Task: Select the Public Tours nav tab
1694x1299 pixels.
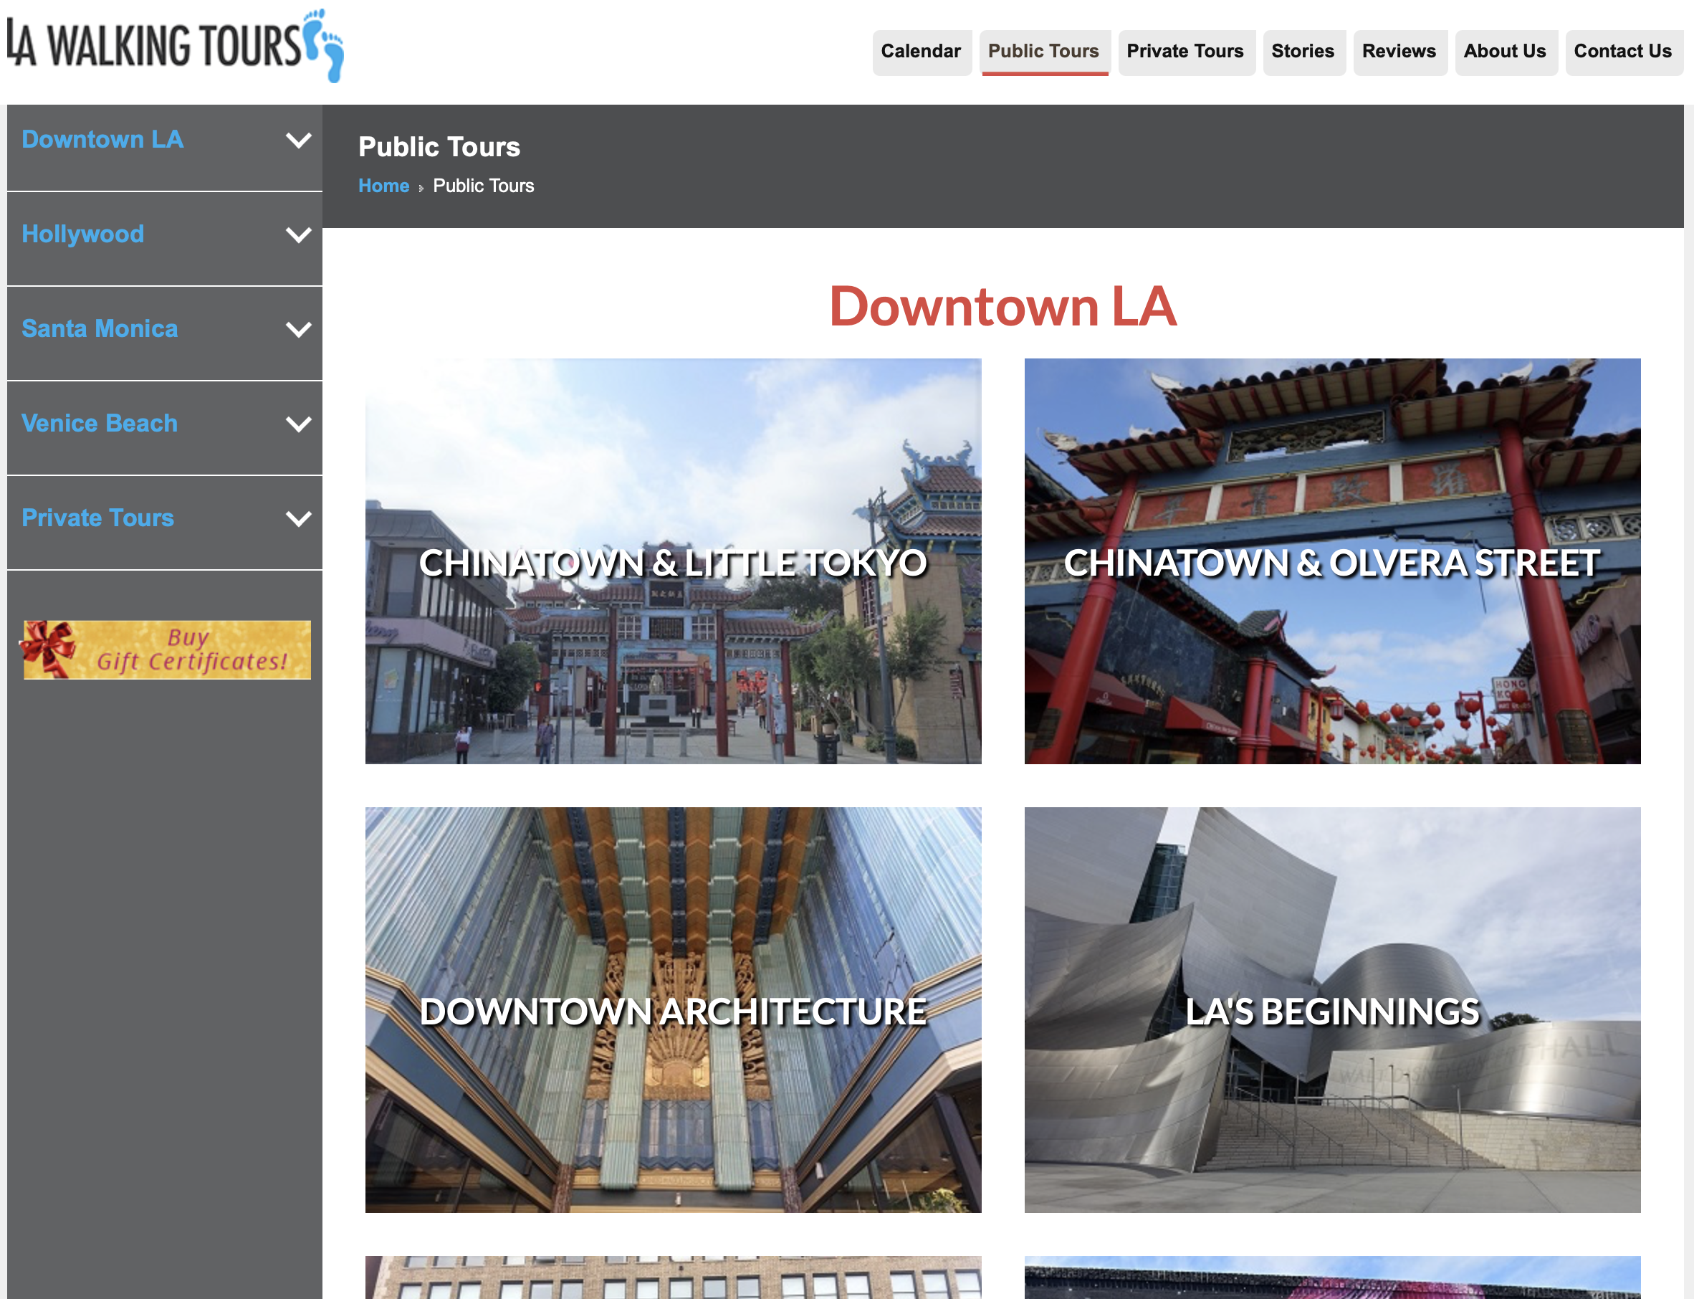Action: 1043,52
